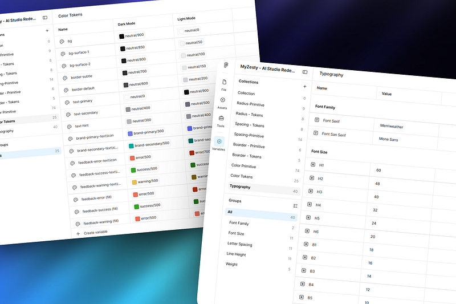The width and height of the screenshot is (456, 304).
Task: Click the border-subtle variable name
Action: pyautogui.click(x=82, y=77)
